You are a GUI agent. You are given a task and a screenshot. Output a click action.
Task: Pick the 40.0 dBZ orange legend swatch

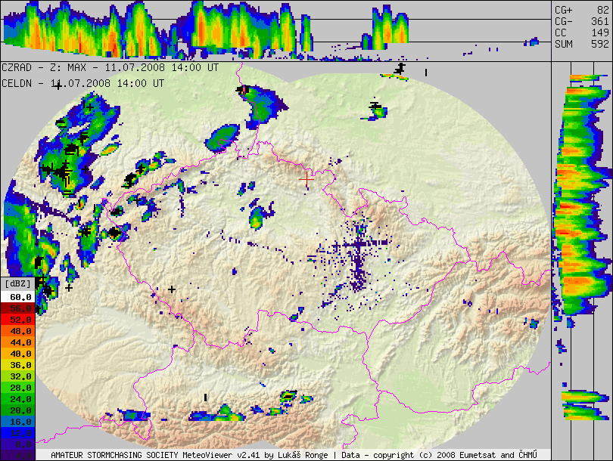point(18,353)
